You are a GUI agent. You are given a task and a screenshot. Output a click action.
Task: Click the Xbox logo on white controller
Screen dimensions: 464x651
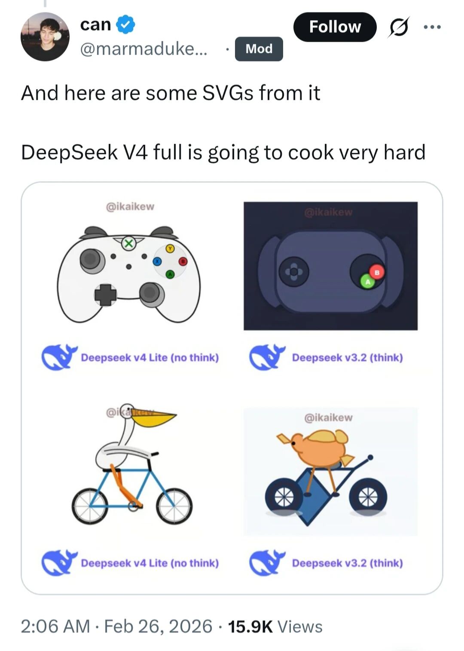[128, 243]
